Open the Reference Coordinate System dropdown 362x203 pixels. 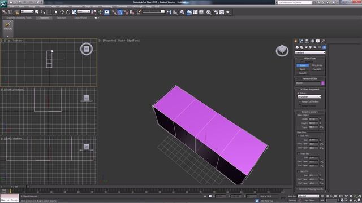[84, 11]
